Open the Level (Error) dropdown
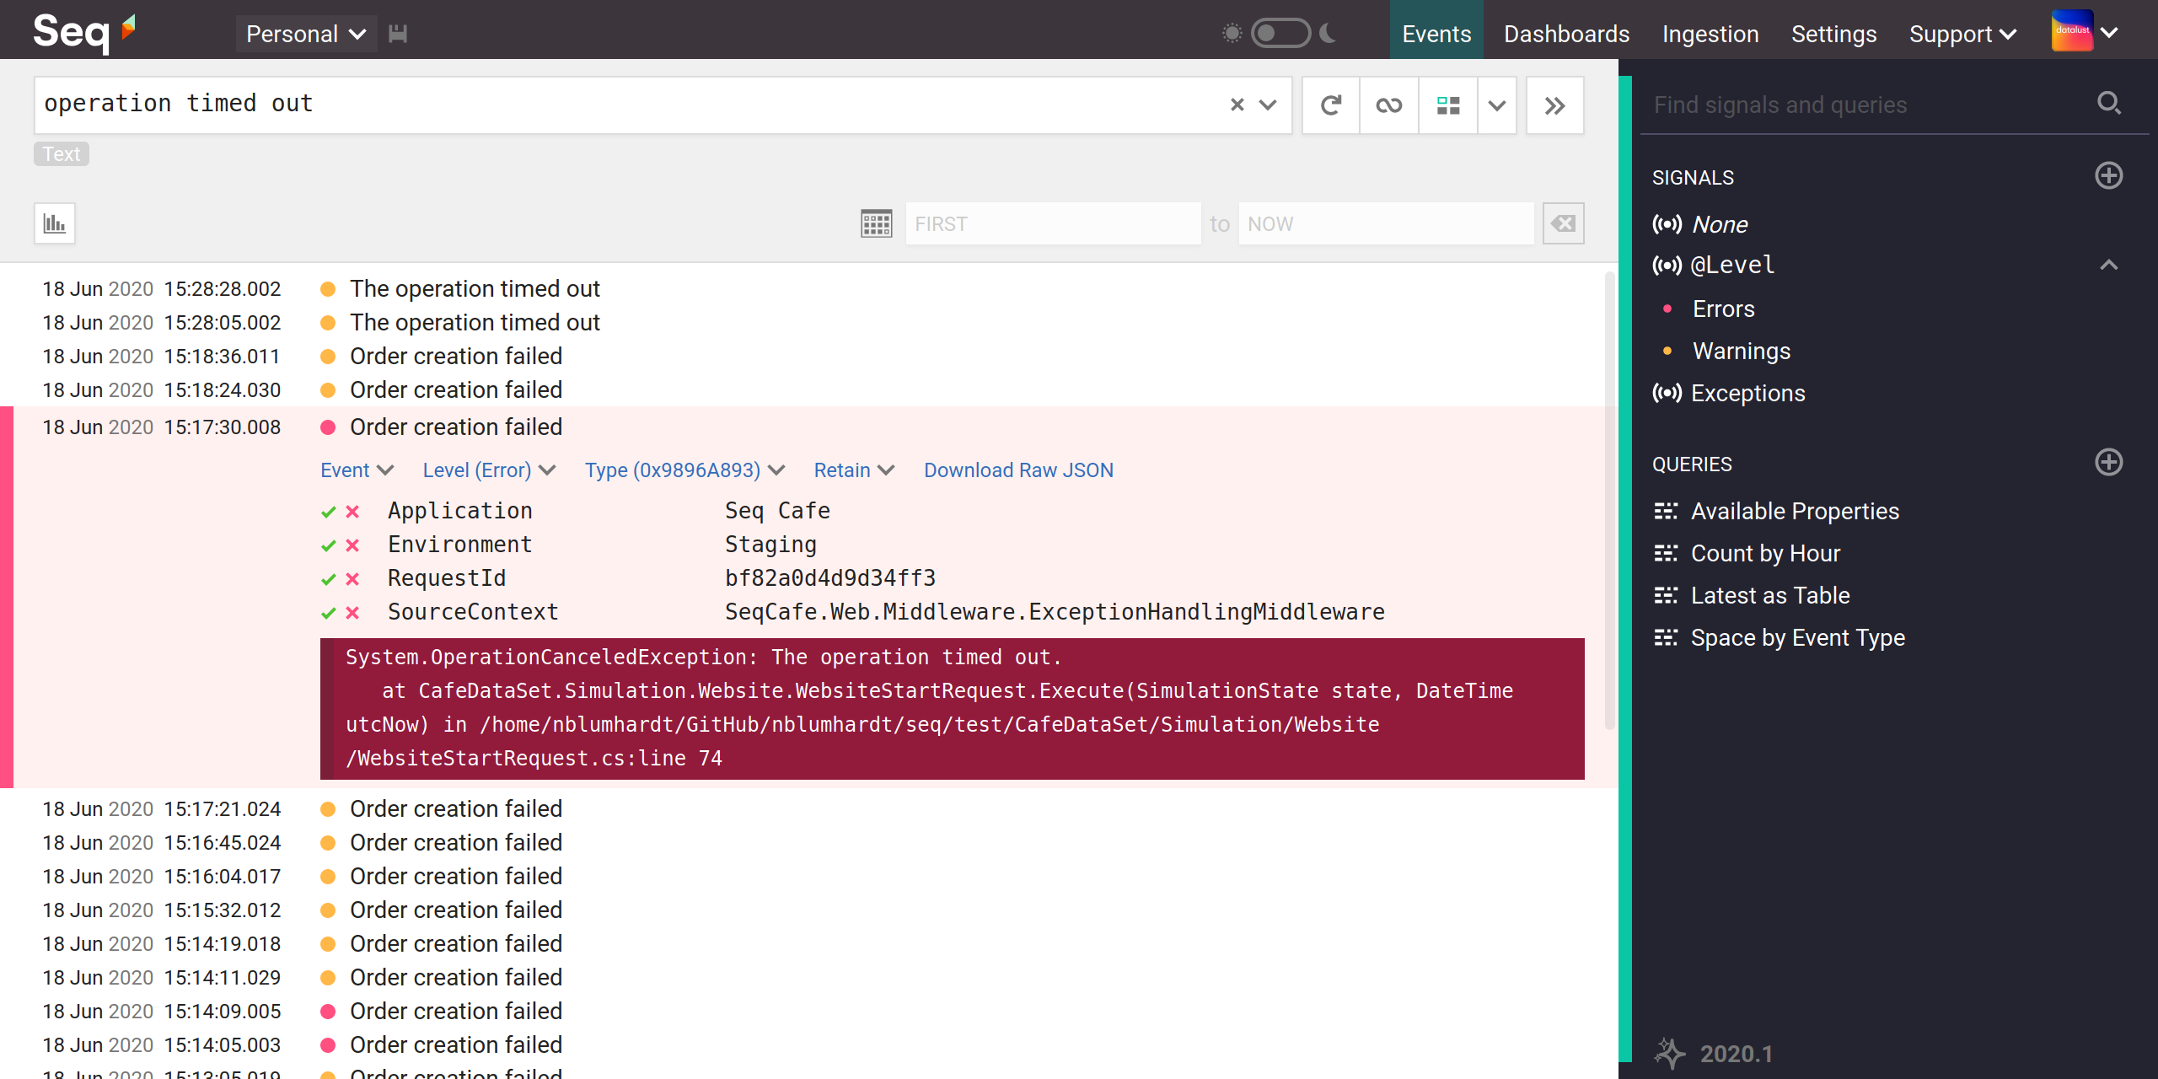 [x=489, y=470]
